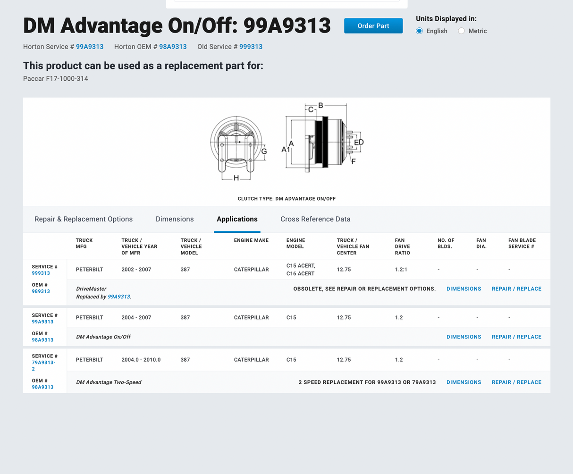Click 'OBSOLETE, SEE REPAIR OR REPLACEMENT OPTIONS.' note
573x474 pixels.
(364, 289)
